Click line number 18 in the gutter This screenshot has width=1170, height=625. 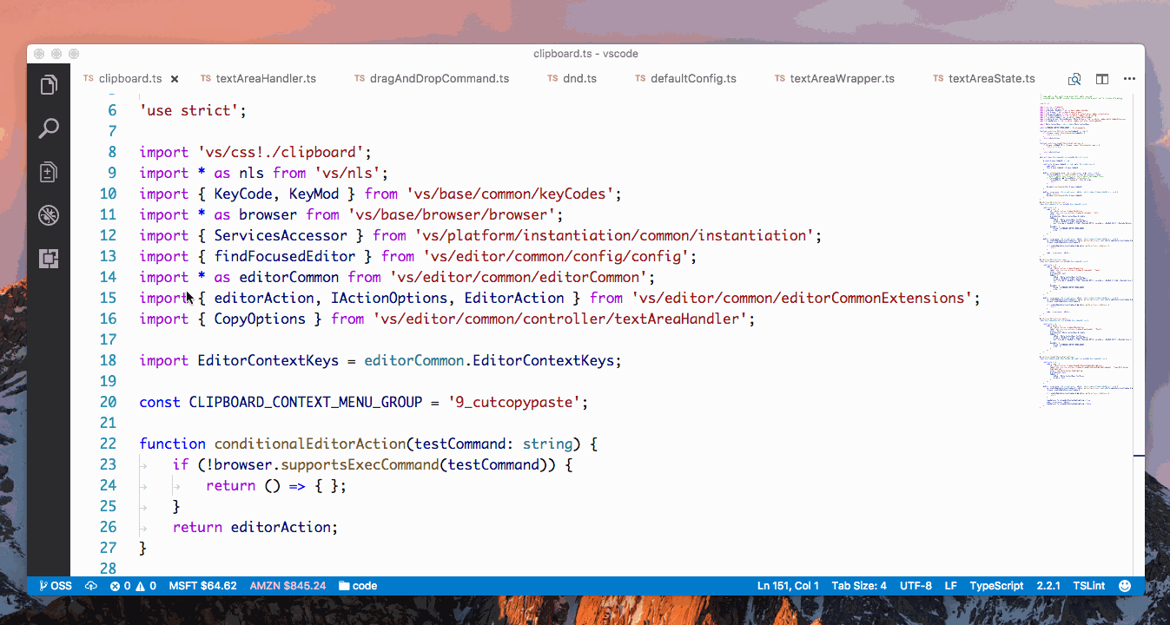point(108,360)
